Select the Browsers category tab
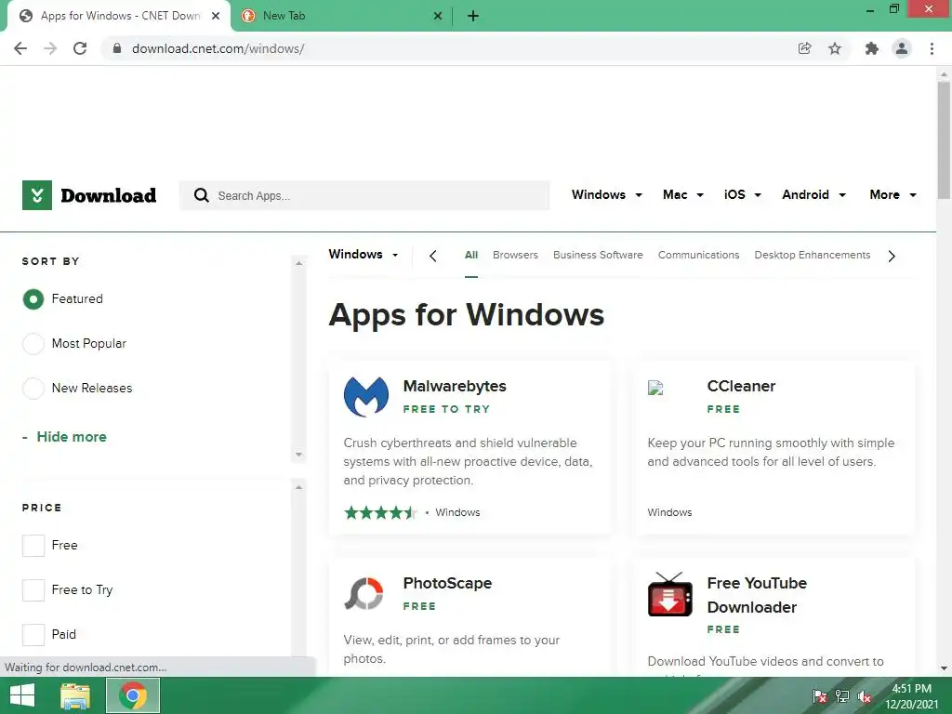 515,255
